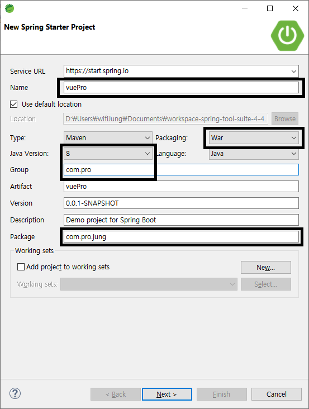The height and width of the screenshot is (409, 309).
Task: Click the help question mark icon
Action: [x=15, y=393]
